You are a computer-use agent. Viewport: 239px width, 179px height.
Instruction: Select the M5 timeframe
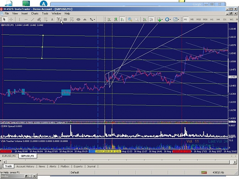pyautogui.click(x=192, y=19)
